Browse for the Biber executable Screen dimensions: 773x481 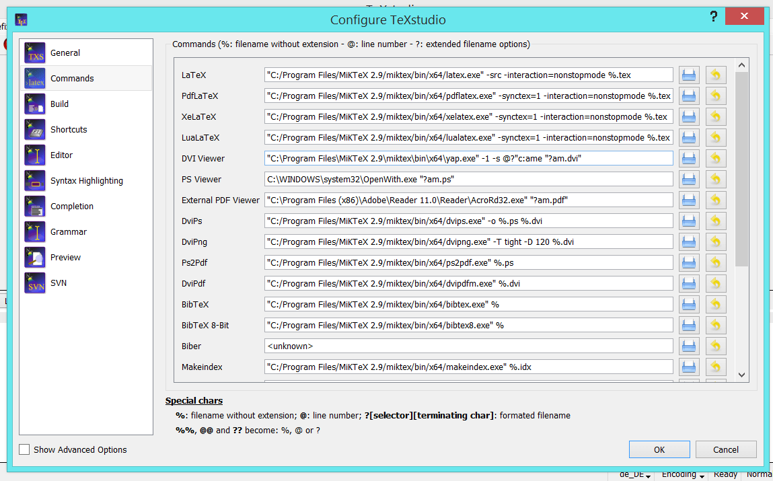click(x=689, y=346)
